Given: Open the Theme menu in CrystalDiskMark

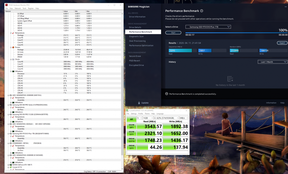Looking at the screenshot, I should coord(147,114).
